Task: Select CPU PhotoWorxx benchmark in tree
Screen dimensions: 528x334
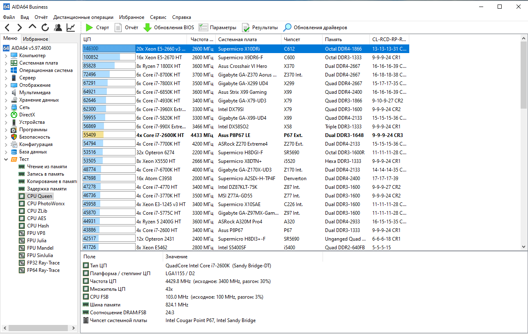Action: click(x=46, y=204)
